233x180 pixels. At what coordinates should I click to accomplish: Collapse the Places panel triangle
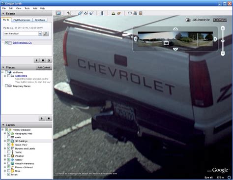tap(3, 67)
